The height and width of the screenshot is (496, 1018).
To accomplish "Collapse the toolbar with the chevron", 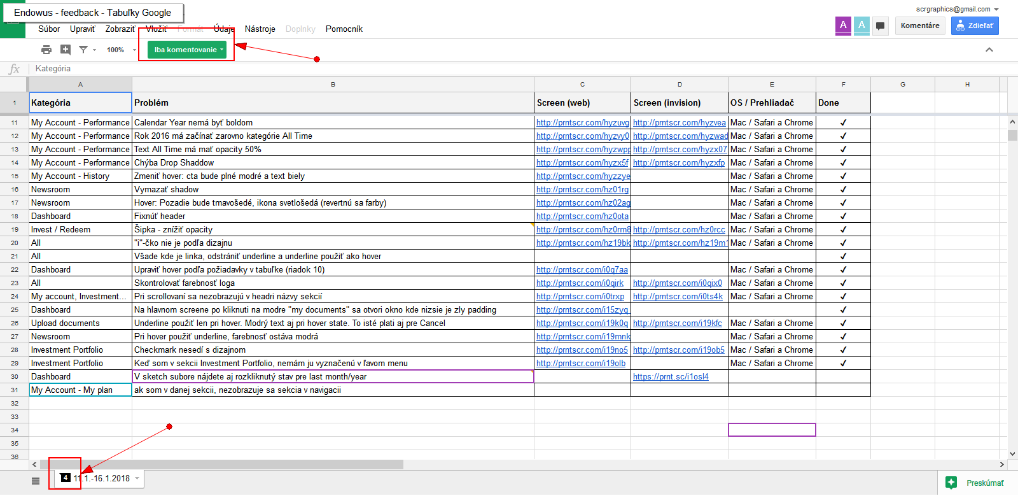I will pos(989,50).
